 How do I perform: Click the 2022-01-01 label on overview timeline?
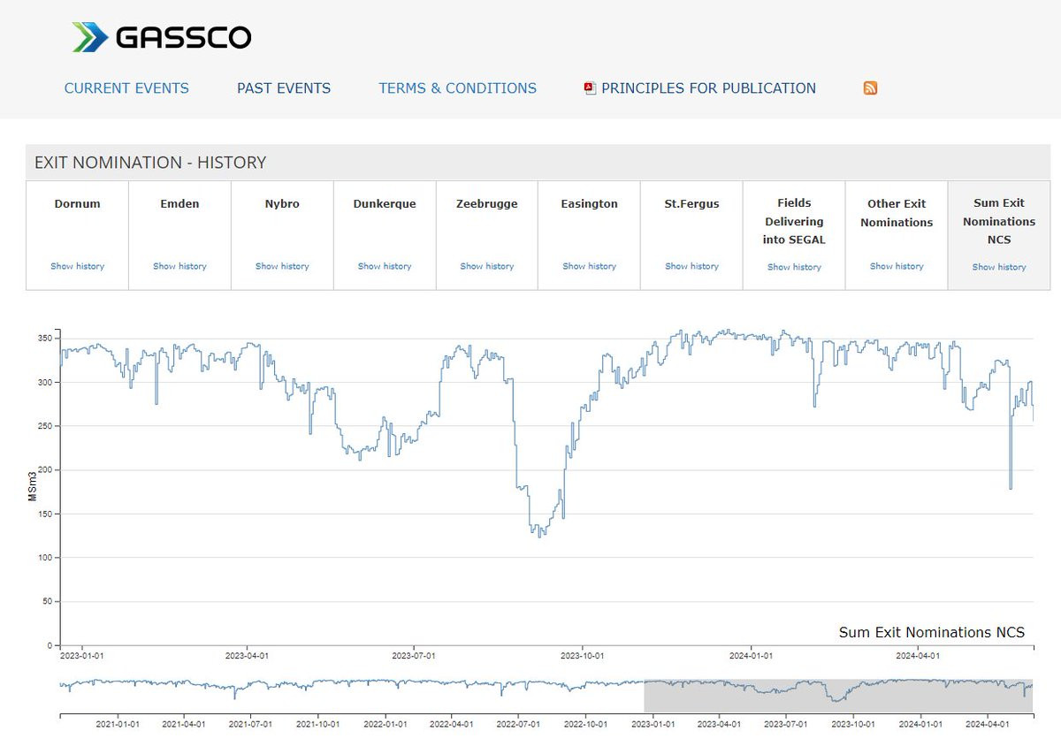384,724
